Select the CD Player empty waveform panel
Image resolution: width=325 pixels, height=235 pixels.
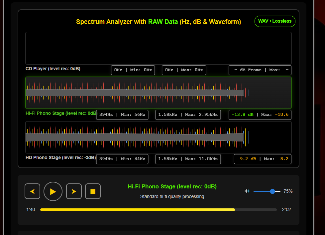[159, 48]
